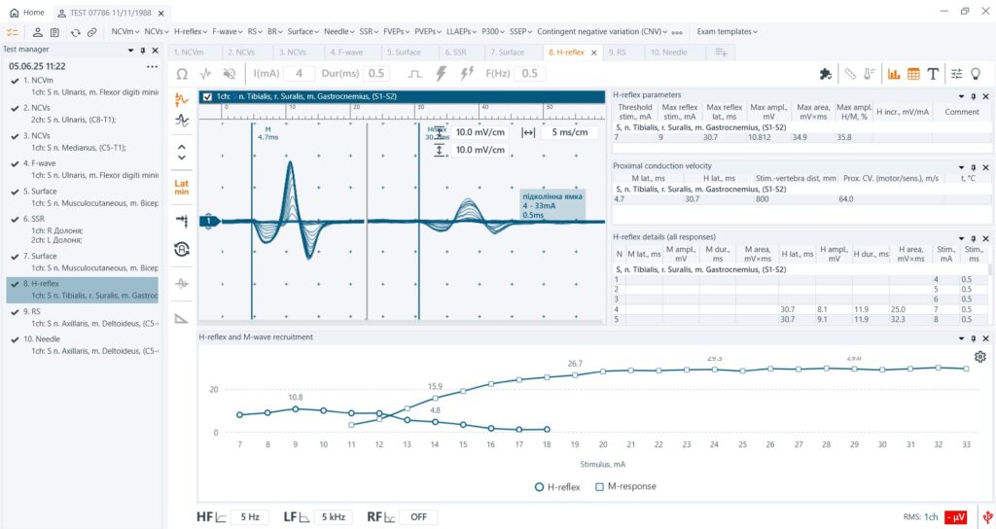Click the Lat min marker tool
This screenshot has height=529, width=996.
point(182,187)
